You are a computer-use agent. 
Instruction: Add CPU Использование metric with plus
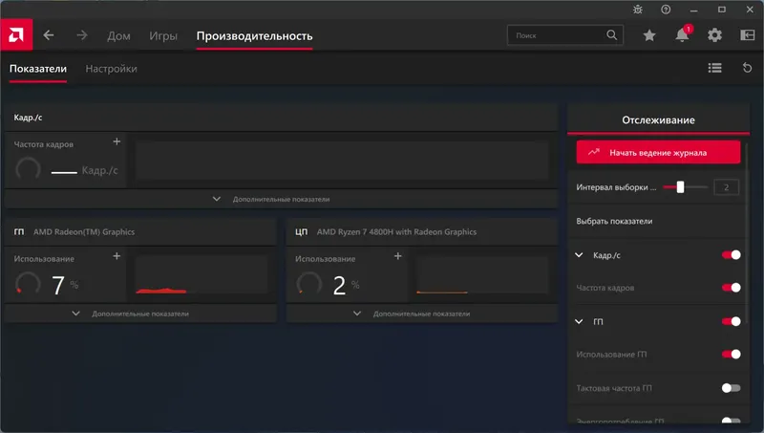click(397, 256)
